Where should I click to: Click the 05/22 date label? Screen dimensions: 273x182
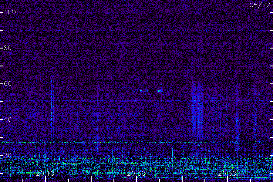(x=260, y=5)
